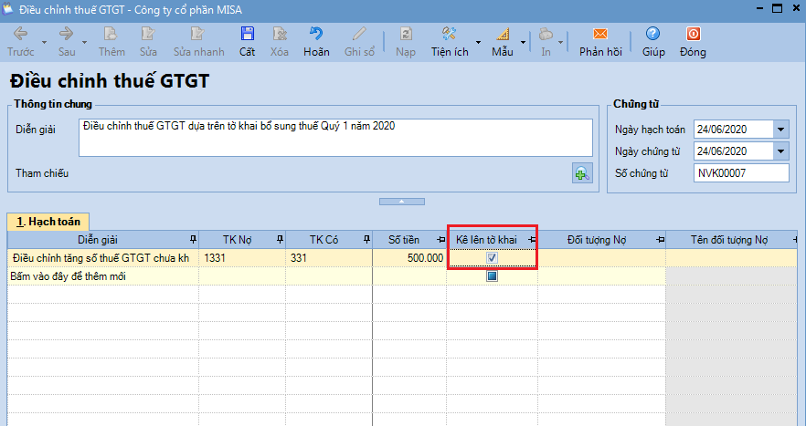Viewport: 806px width, 426px height.
Task: Send feedback via Phản hồi
Action: tap(600, 42)
